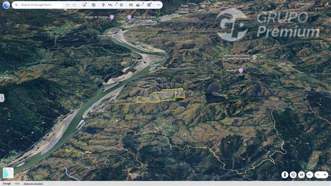Click the 100% loading indicator in the status bar
Viewport: 331px width, 186px height.
[17, 184]
